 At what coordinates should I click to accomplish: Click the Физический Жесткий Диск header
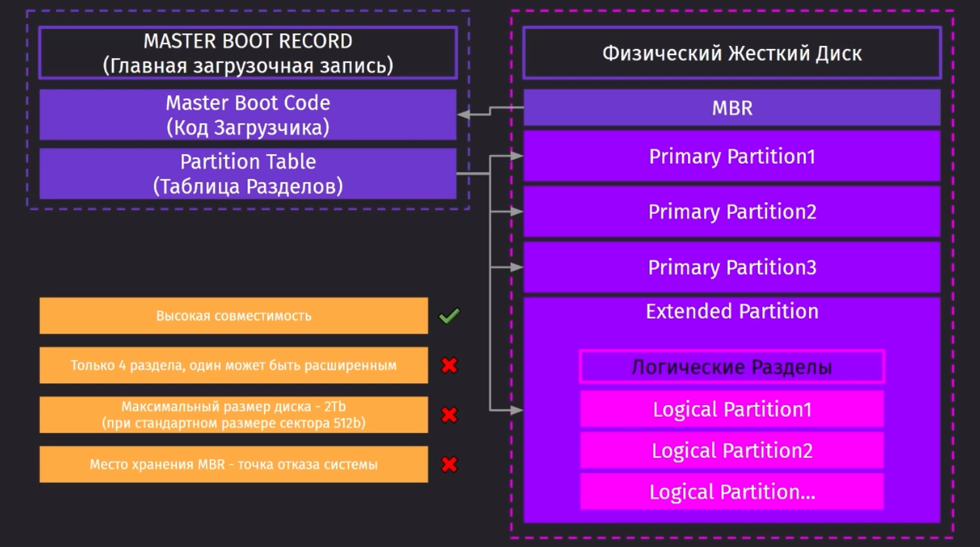click(x=732, y=53)
